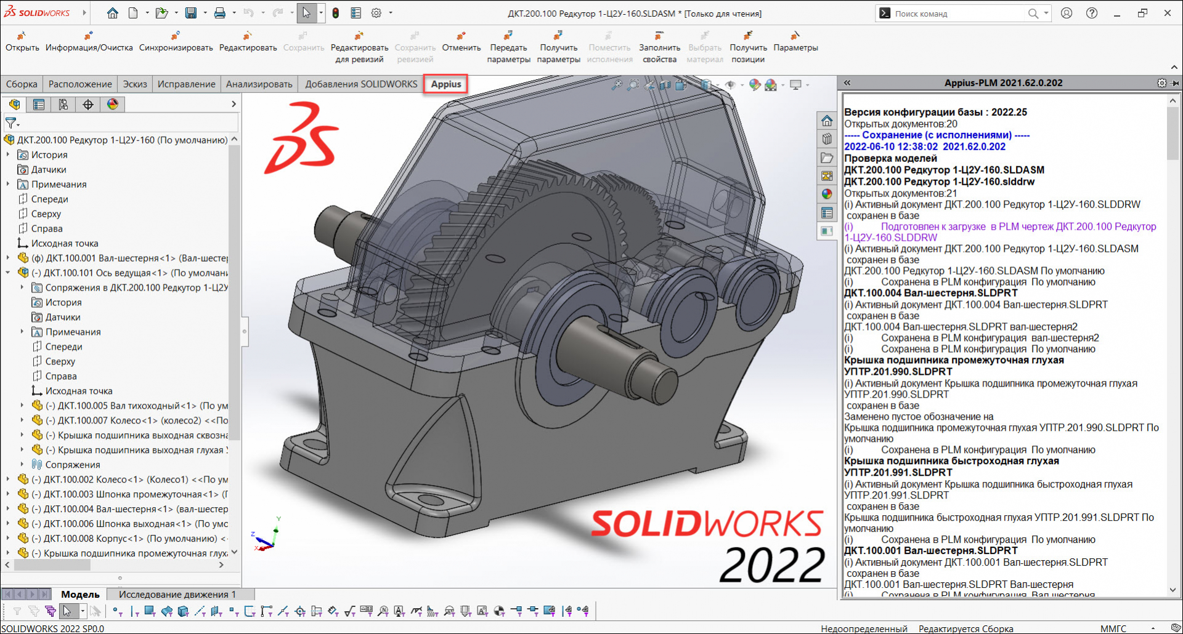
Task: Click the Print icon in the top toolbar
Action: point(219,13)
